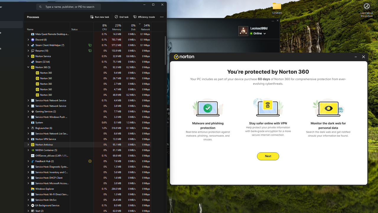This screenshot has height=213, width=378.
Task: Click the Discord process icon
Action: pos(32,40)
